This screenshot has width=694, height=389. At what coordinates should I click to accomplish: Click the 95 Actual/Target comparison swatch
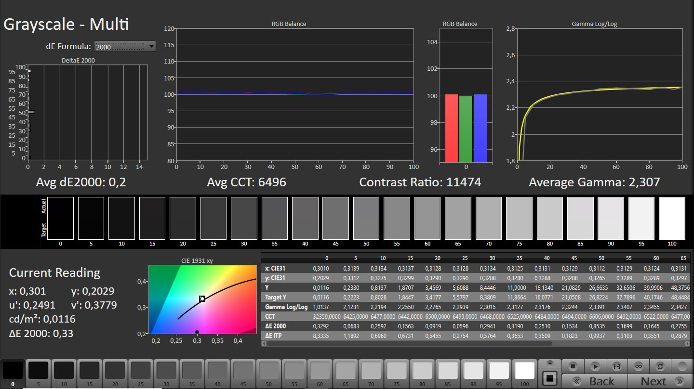641,218
